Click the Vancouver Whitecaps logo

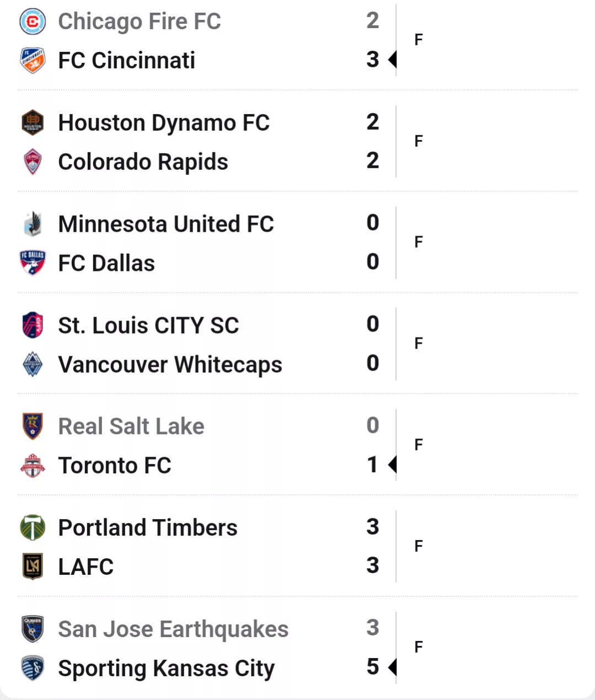pos(33,364)
